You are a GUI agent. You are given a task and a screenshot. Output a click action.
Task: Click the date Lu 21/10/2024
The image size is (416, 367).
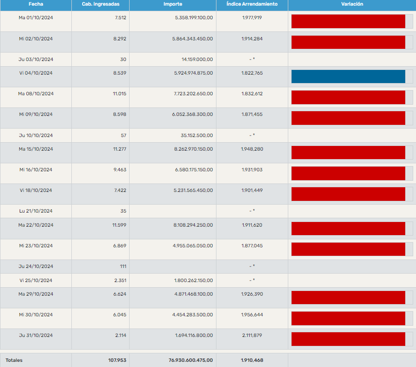[36, 211]
